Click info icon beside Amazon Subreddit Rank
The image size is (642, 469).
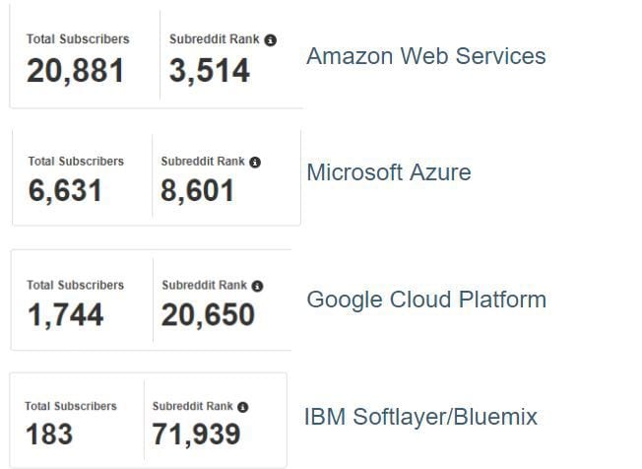(270, 40)
